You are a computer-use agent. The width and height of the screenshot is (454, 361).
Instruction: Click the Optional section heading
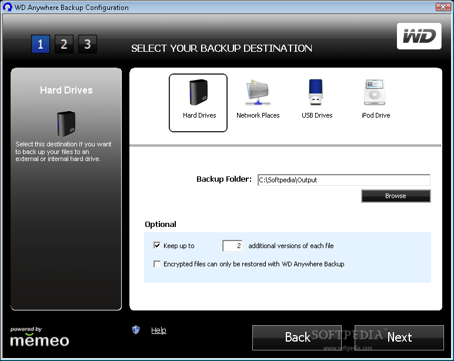coord(161,225)
